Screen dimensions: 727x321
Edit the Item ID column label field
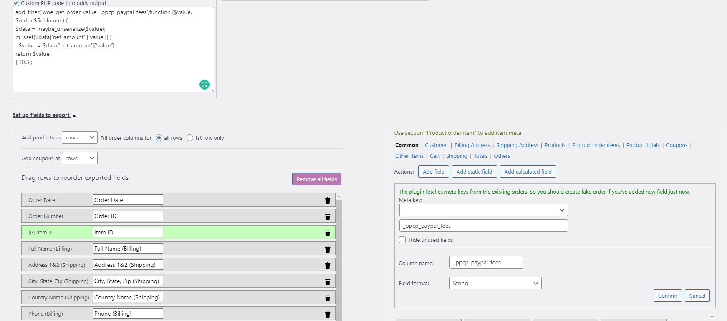click(128, 232)
